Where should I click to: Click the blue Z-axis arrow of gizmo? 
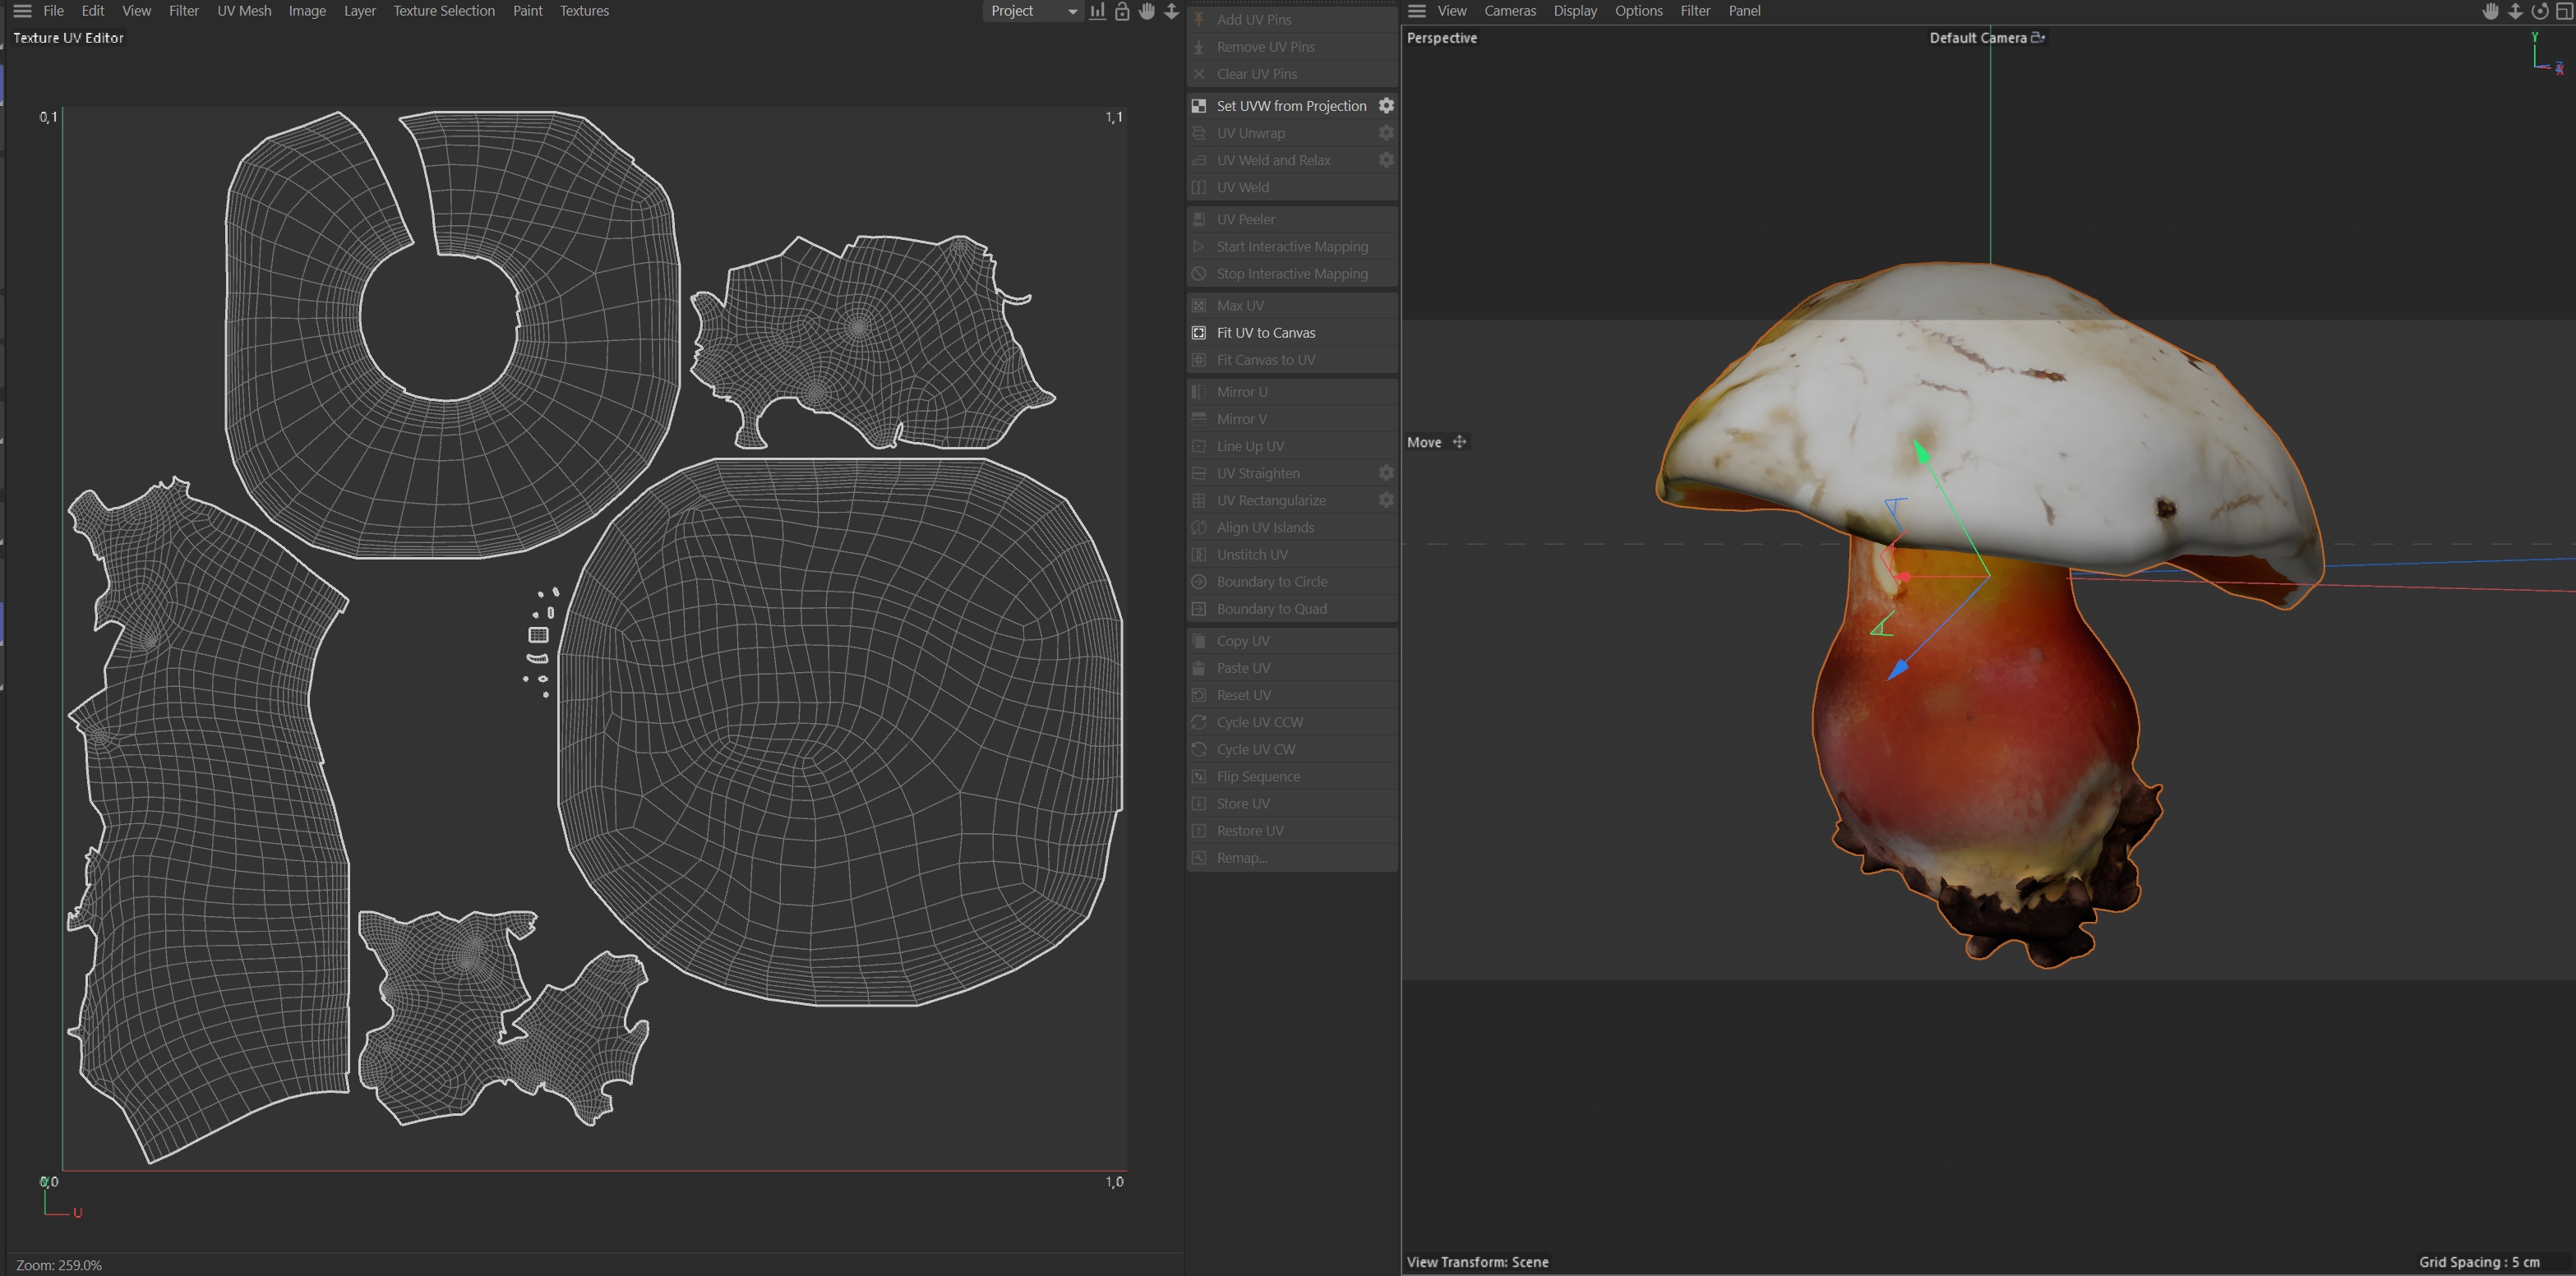pos(1897,670)
